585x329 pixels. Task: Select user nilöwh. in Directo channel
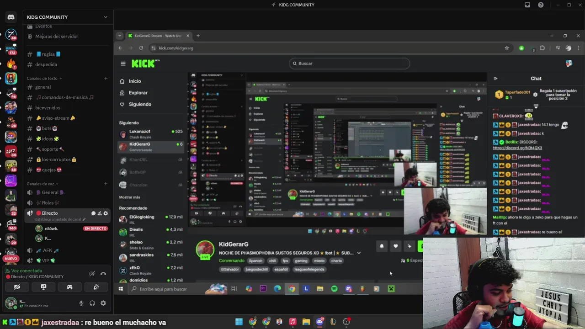[51, 228]
